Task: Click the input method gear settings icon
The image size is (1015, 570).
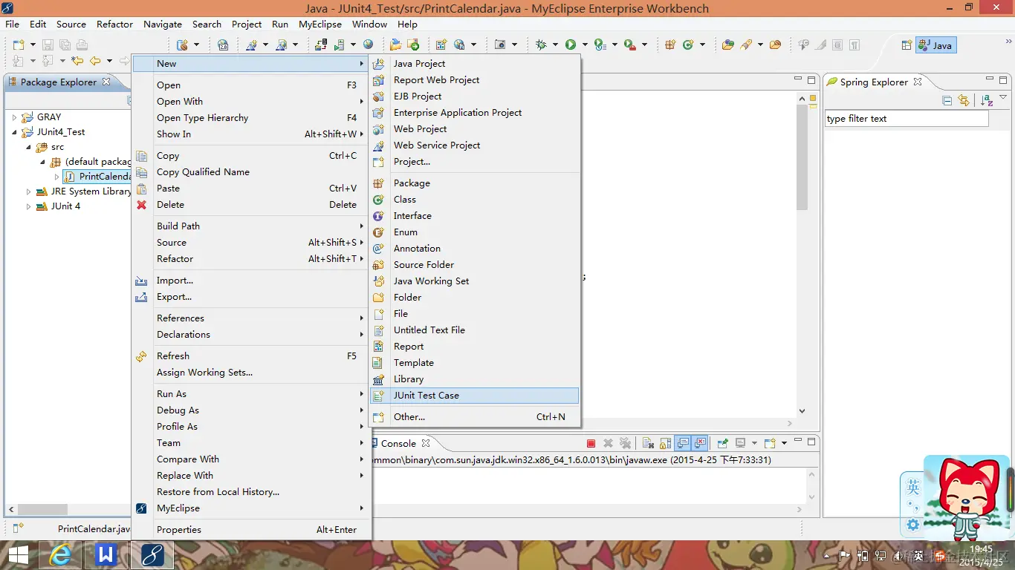Action: click(912, 525)
